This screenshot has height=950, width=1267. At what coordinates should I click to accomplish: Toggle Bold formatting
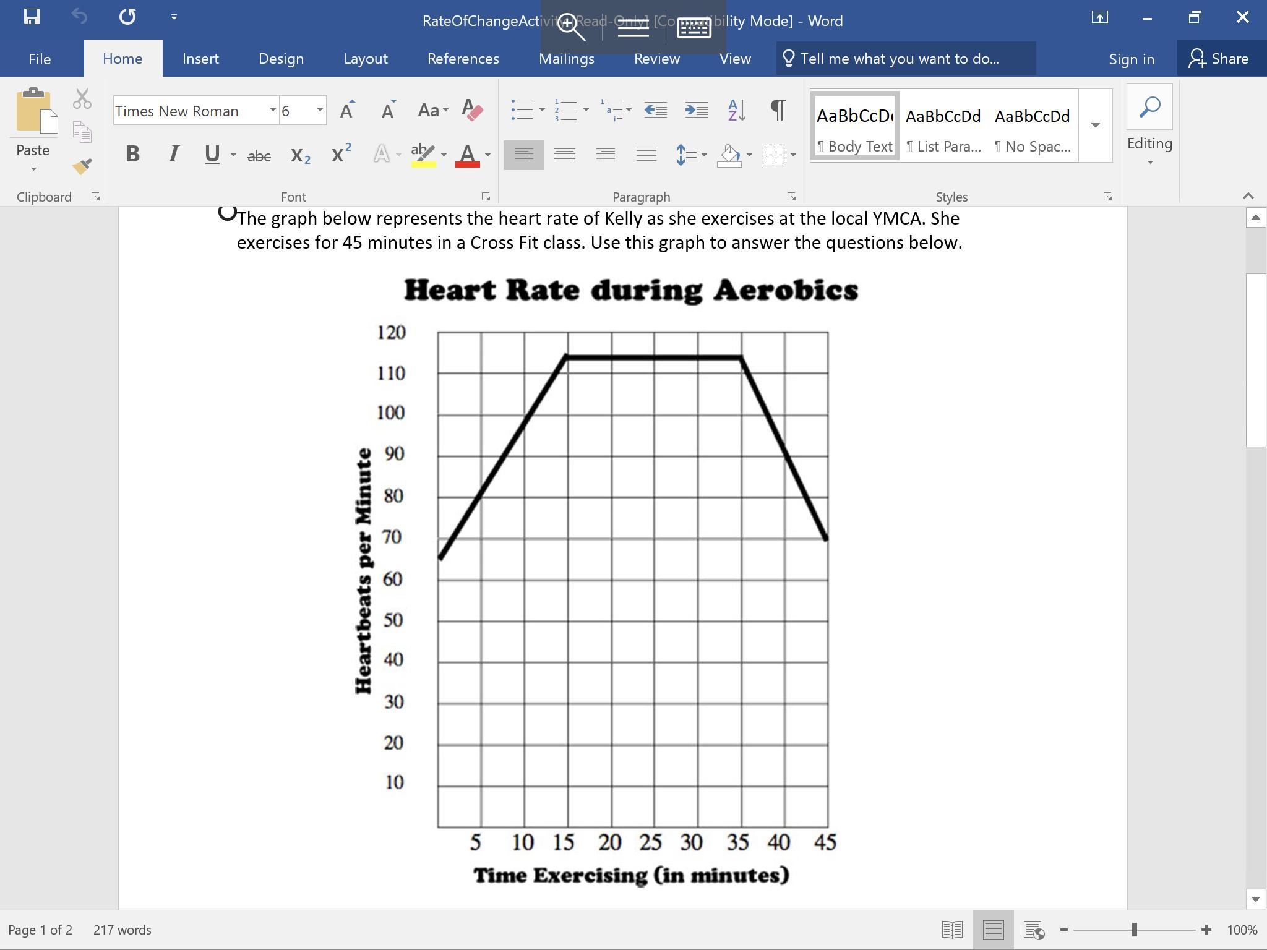132,154
